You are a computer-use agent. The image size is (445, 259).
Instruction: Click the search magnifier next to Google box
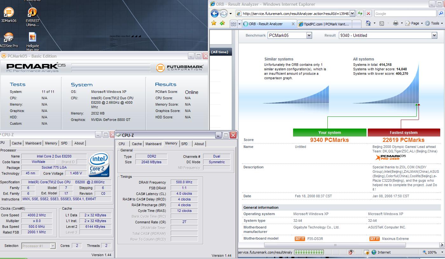pyautogui.click(x=441, y=13)
